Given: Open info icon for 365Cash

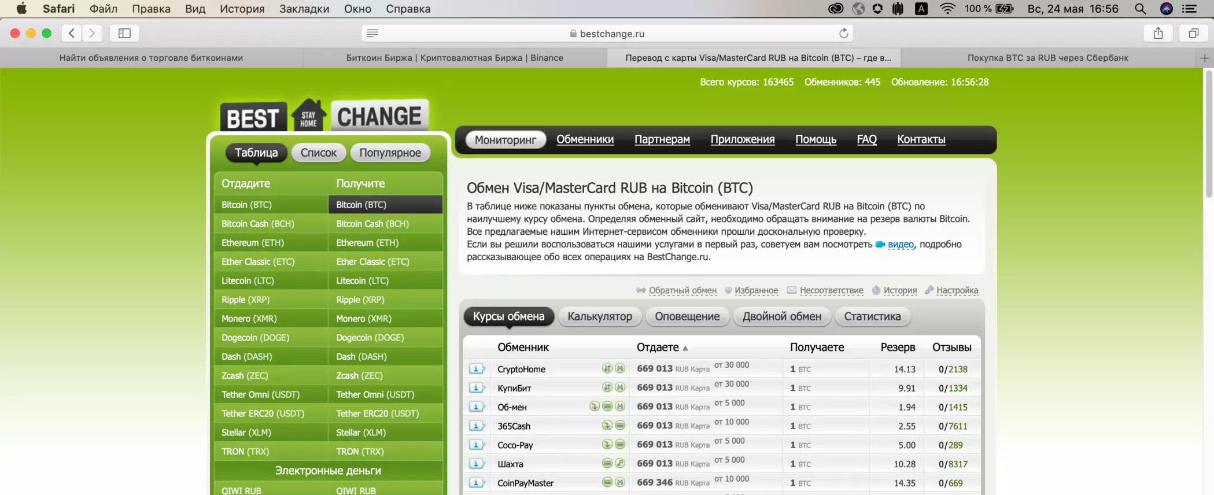Looking at the screenshot, I should [x=477, y=426].
